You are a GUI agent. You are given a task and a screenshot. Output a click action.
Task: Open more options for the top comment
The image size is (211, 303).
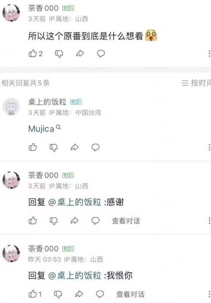(209, 54)
